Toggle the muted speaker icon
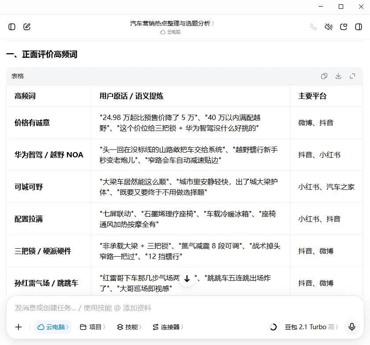This screenshot has width=370, height=345. (329, 27)
